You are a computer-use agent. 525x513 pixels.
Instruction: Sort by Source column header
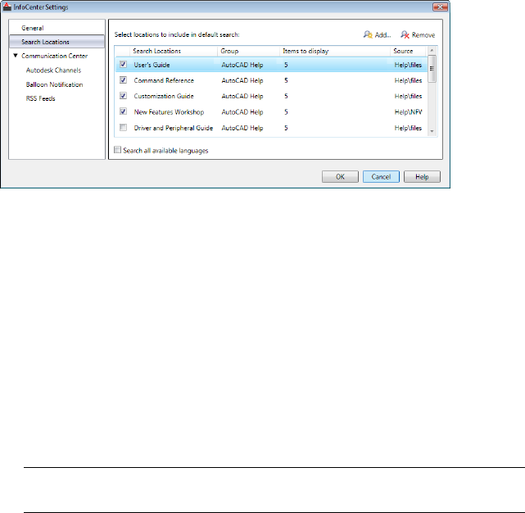[408, 51]
